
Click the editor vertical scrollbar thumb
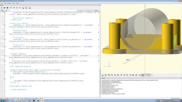point(100,82)
